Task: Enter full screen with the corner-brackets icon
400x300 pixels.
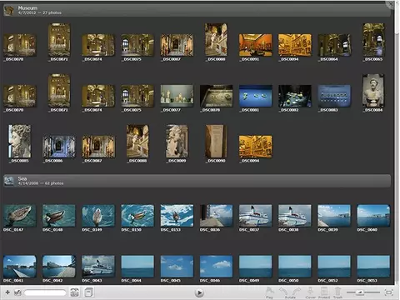Action: 389,292
